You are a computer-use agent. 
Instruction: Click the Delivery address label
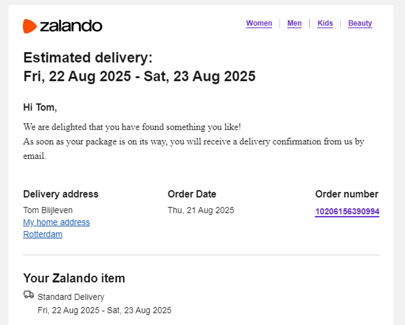(x=61, y=194)
